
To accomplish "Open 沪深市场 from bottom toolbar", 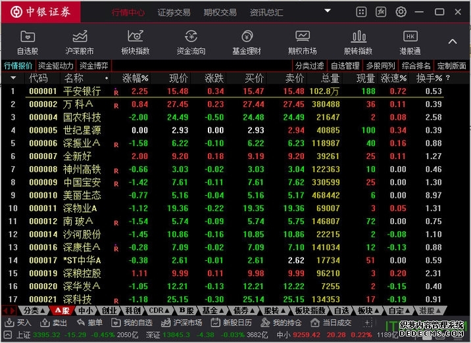I will pyautogui.click(x=182, y=323).
